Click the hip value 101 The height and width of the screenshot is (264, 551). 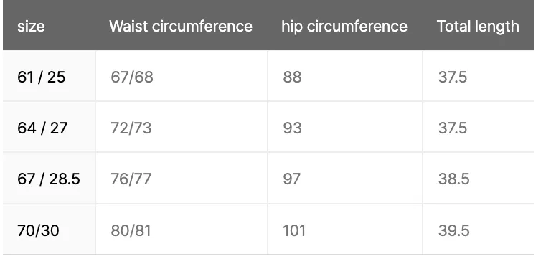click(x=294, y=230)
